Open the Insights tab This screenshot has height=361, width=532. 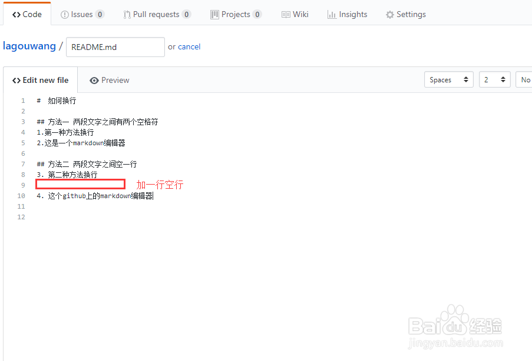pyautogui.click(x=347, y=15)
